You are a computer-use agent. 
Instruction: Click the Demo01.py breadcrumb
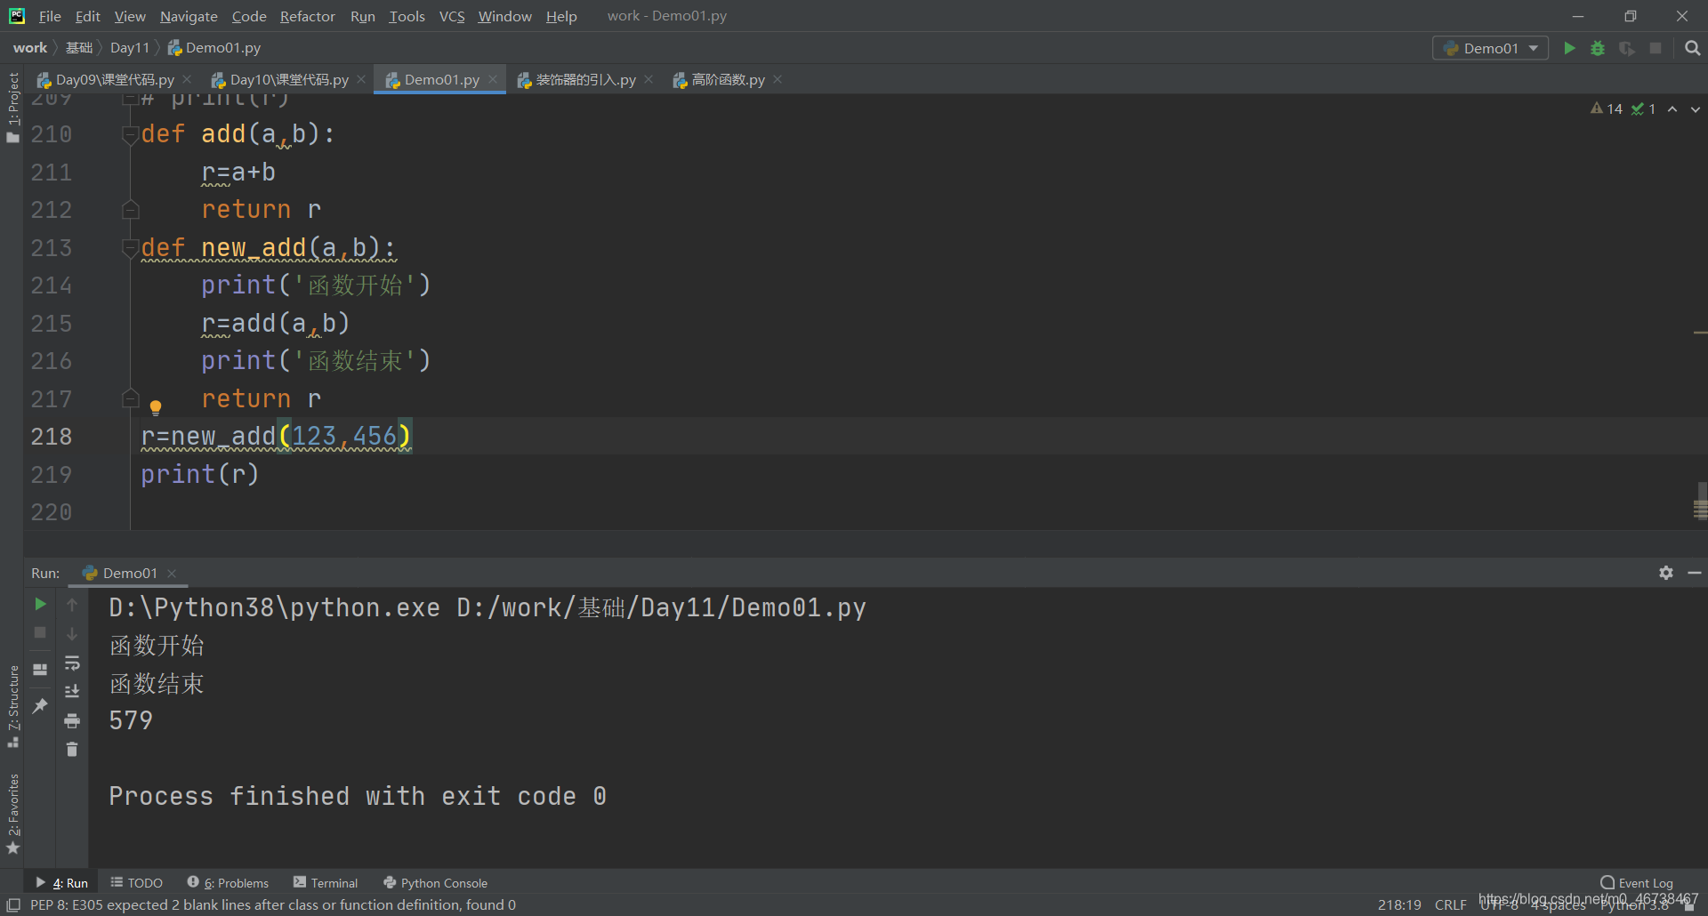(214, 48)
